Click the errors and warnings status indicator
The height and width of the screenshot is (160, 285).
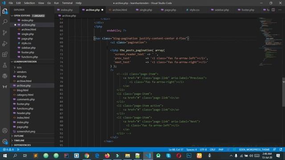(x=8, y=149)
